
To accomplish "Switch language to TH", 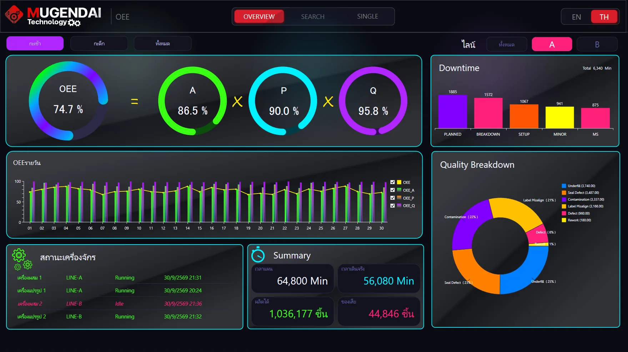I will pyautogui.click(x=604, y=17).
